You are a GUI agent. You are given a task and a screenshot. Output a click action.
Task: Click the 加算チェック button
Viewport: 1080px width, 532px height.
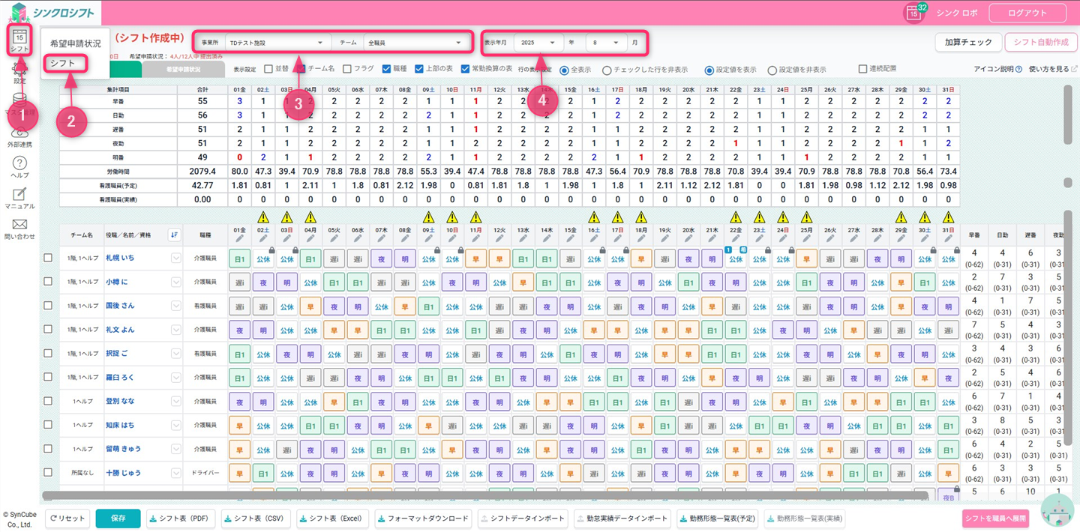click(968, 42)
